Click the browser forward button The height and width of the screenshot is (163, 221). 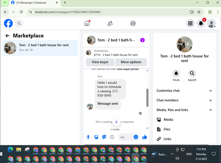(13, 12)
